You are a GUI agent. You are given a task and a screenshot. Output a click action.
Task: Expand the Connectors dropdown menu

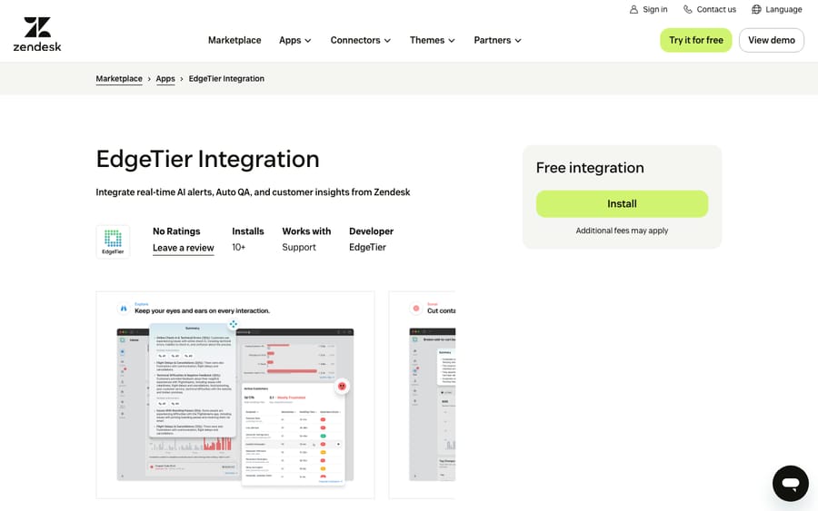[x=360, y=40]
